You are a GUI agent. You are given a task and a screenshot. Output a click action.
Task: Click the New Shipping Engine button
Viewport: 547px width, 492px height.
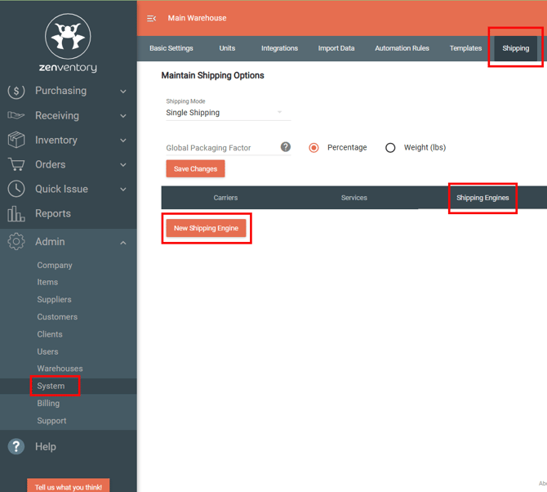206,228
